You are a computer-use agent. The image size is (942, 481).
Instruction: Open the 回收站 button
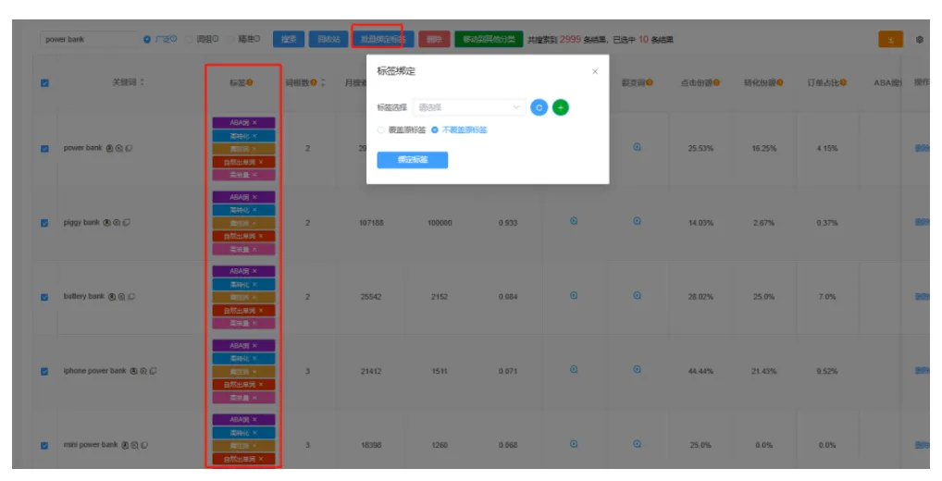328,40
